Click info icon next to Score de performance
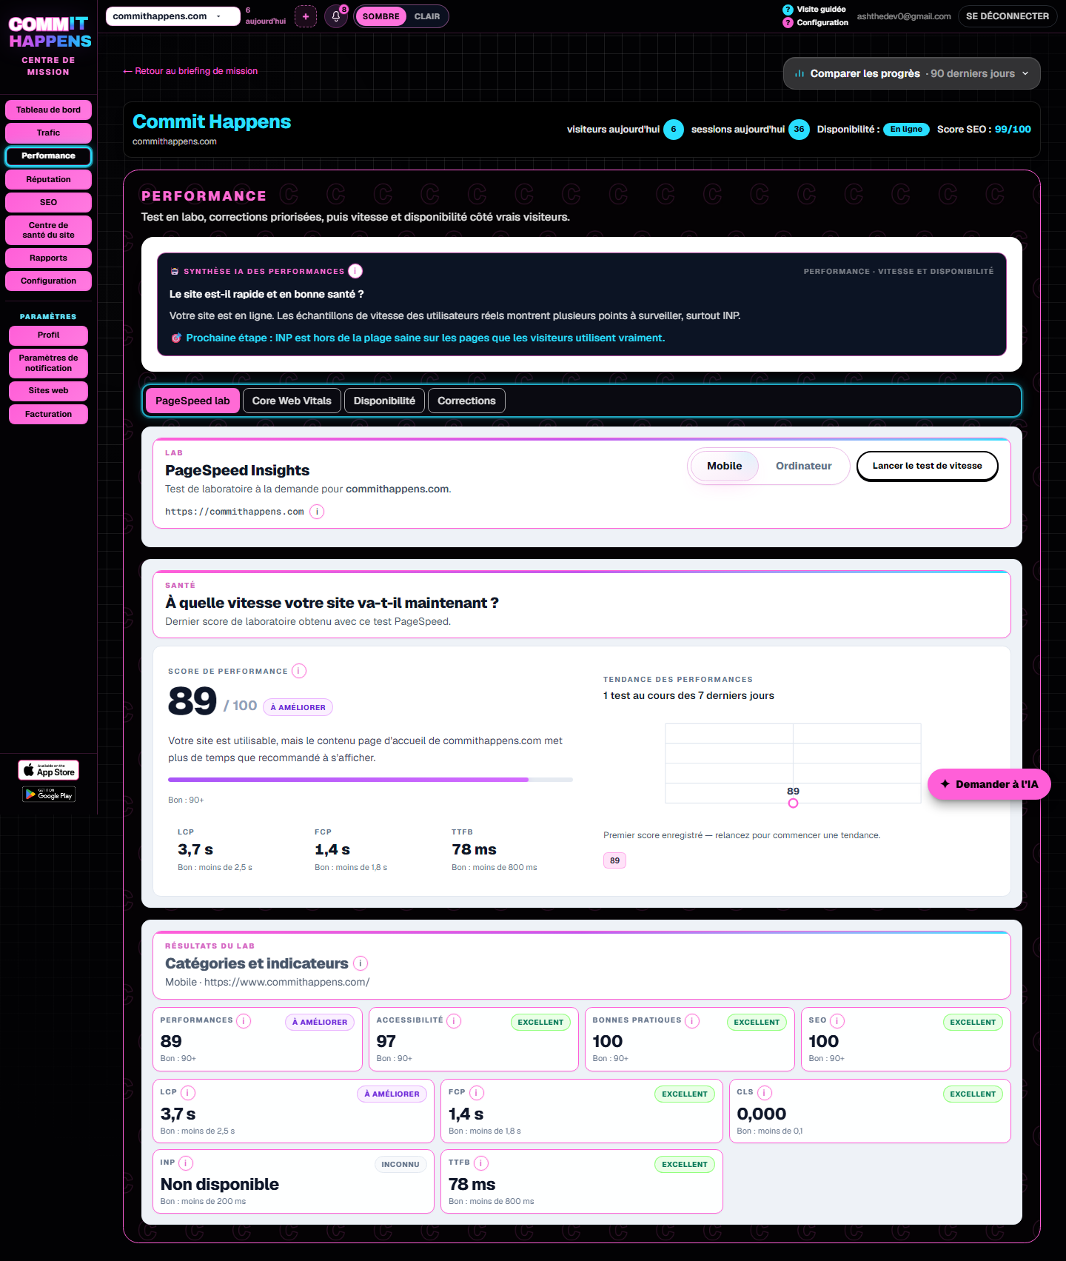The width and height of the screenshot is (1066, 1261). [x=299, y=671]
